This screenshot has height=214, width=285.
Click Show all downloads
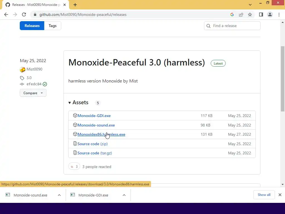point(264,195)
